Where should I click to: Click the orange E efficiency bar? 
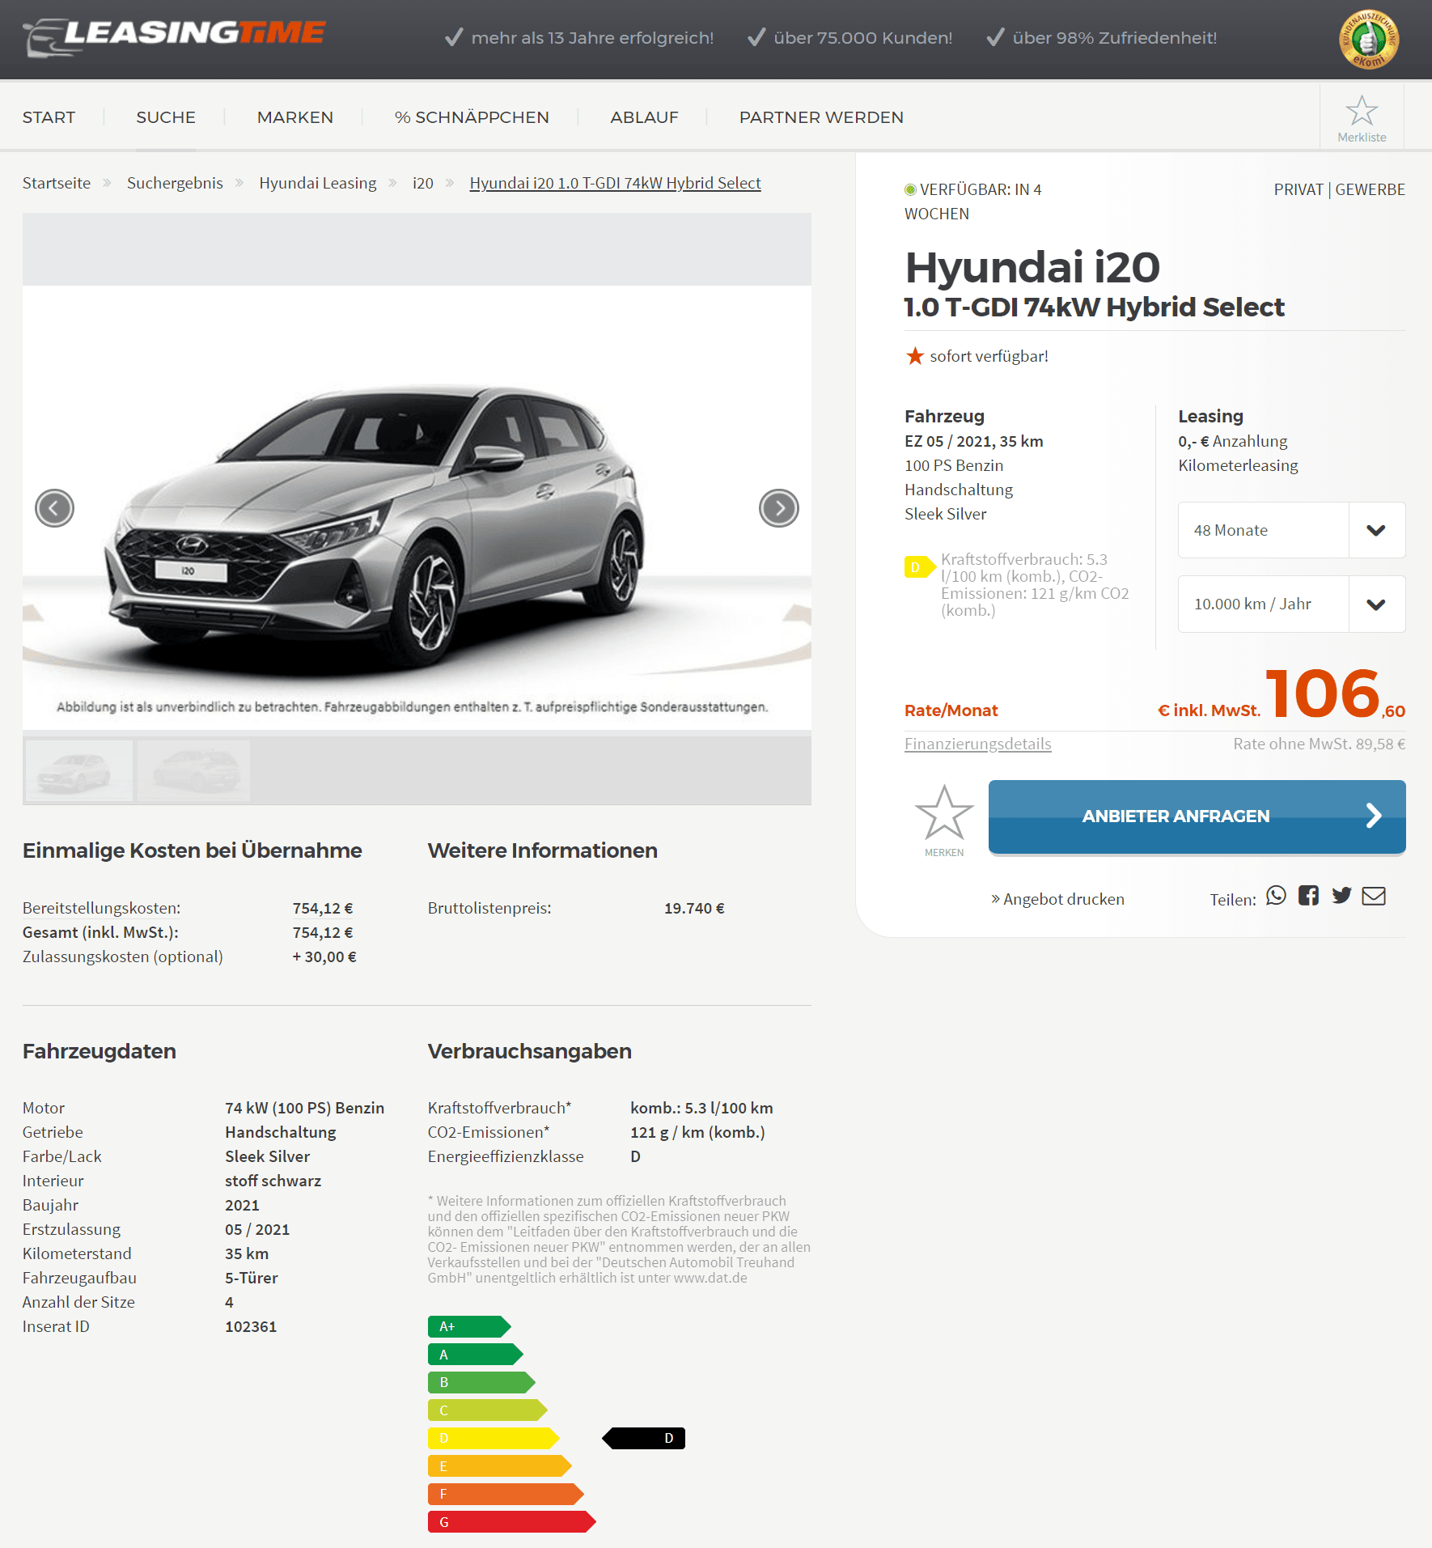pyautogui.click(x=499, y=1465)
